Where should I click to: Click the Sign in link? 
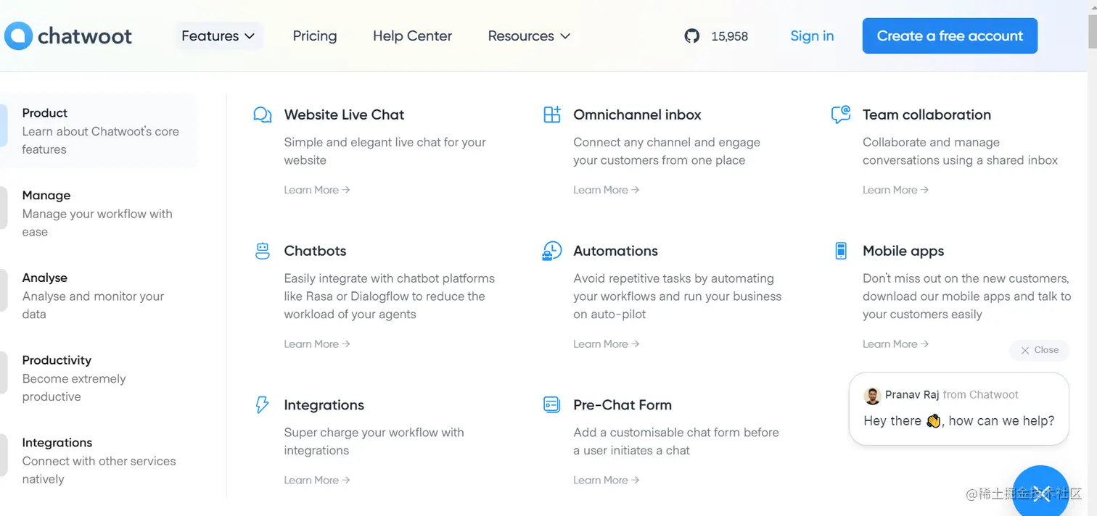(812, 36)
